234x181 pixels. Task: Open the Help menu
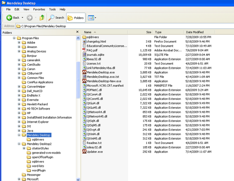[63, 9]
